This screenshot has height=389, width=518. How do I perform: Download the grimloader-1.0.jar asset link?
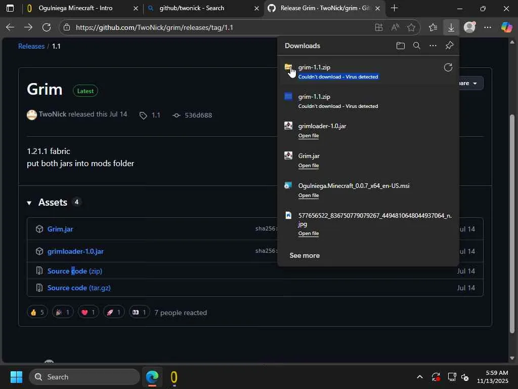click(x=75, y=251)
